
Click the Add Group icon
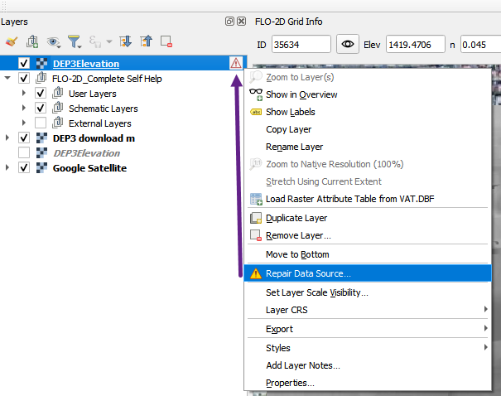tap(32, 41)
